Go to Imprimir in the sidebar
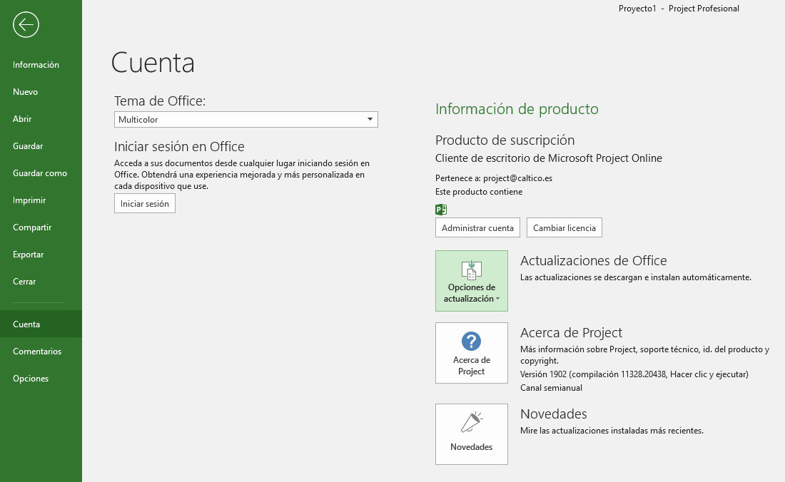This screenshot has width=785, height=482. click(x=41, y=200)
